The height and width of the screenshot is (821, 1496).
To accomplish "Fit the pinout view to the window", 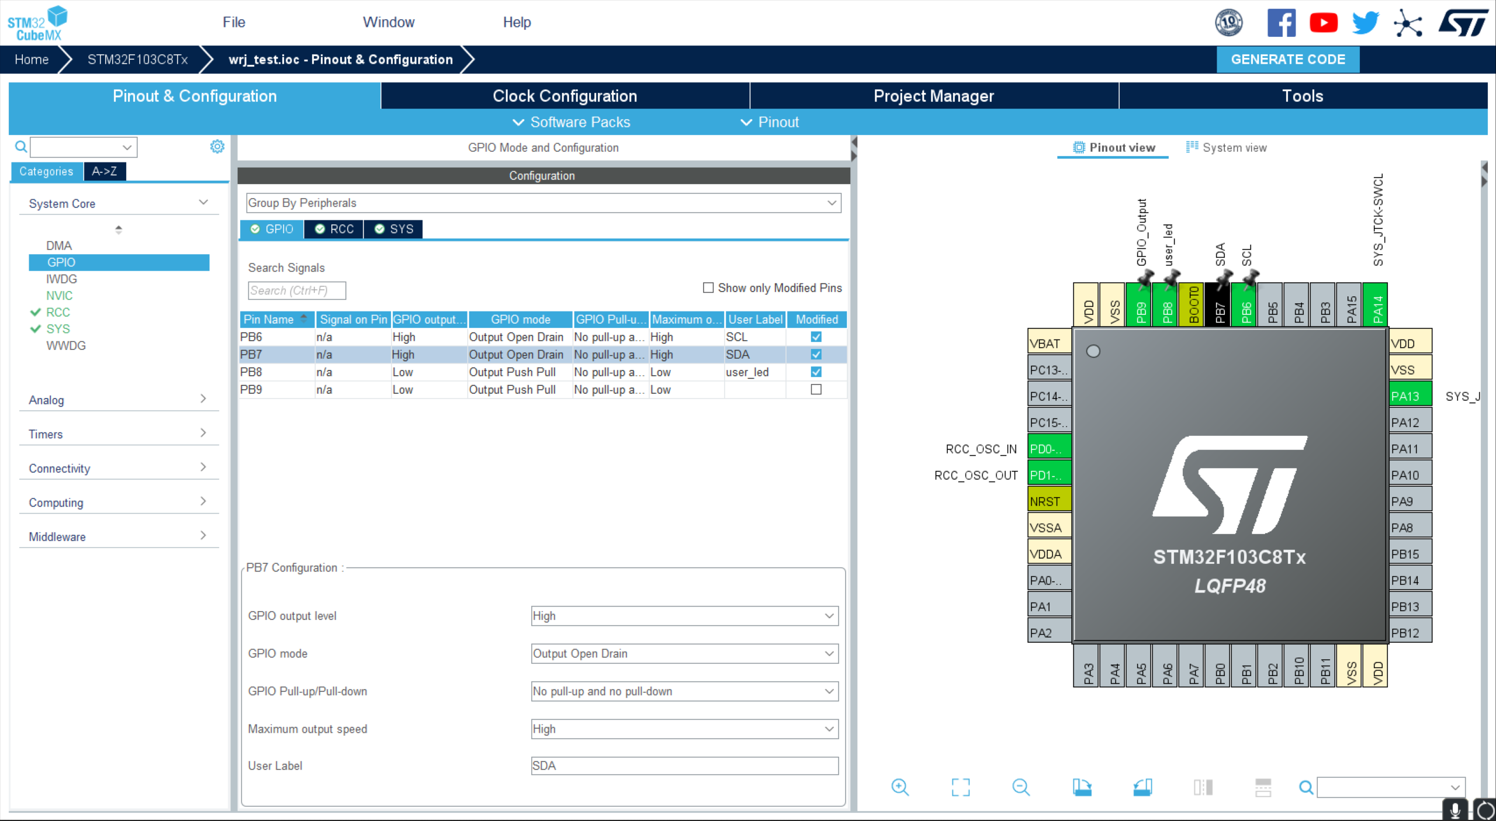I will point(961,787).
